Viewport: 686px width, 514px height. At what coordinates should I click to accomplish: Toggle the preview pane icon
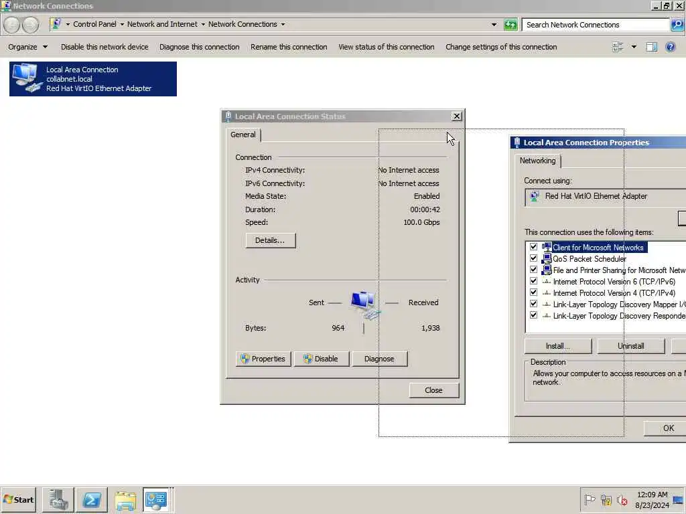(x=652, y=47)
